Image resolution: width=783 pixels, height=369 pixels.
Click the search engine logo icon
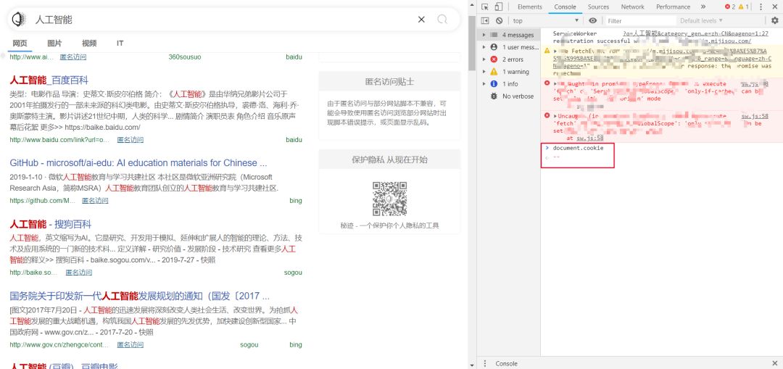coord(18,20)
